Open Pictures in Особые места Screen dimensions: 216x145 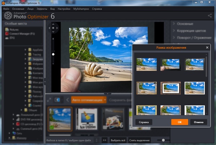point(14,30)
